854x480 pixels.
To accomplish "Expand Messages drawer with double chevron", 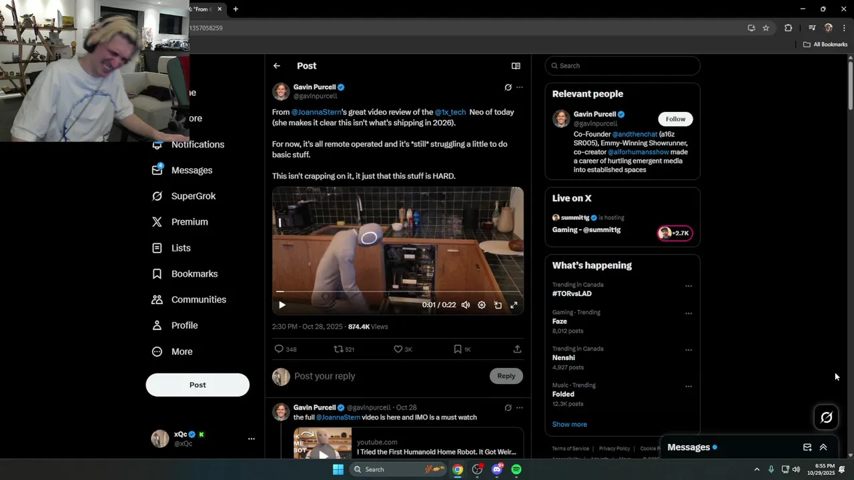I will point(823,447).
